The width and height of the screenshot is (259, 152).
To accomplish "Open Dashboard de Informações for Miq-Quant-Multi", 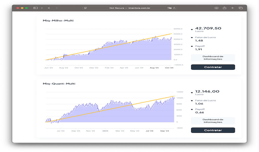I will 213,121.
